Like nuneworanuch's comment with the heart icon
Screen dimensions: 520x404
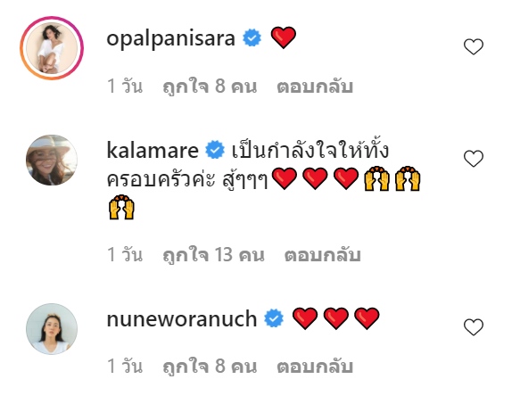(x=474, y=326)
